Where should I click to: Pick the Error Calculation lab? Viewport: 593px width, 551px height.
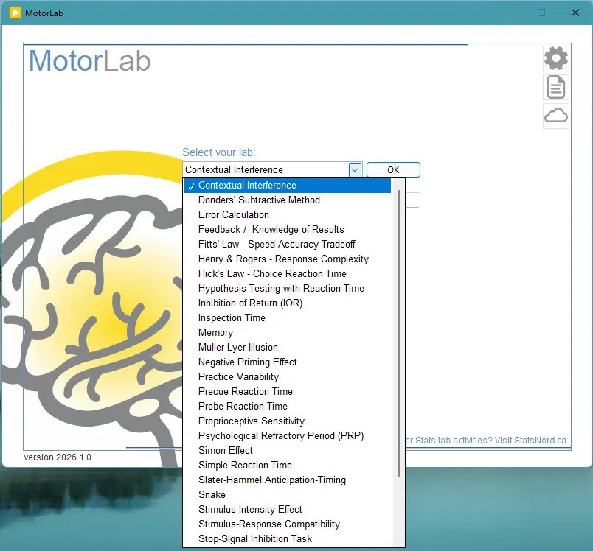288,215
